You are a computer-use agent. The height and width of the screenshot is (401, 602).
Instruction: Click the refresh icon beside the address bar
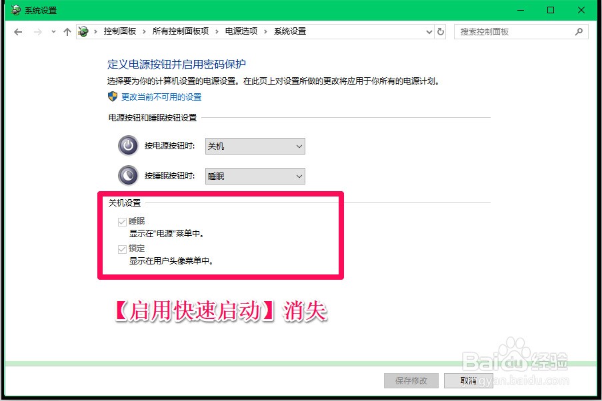pos(441,31)
